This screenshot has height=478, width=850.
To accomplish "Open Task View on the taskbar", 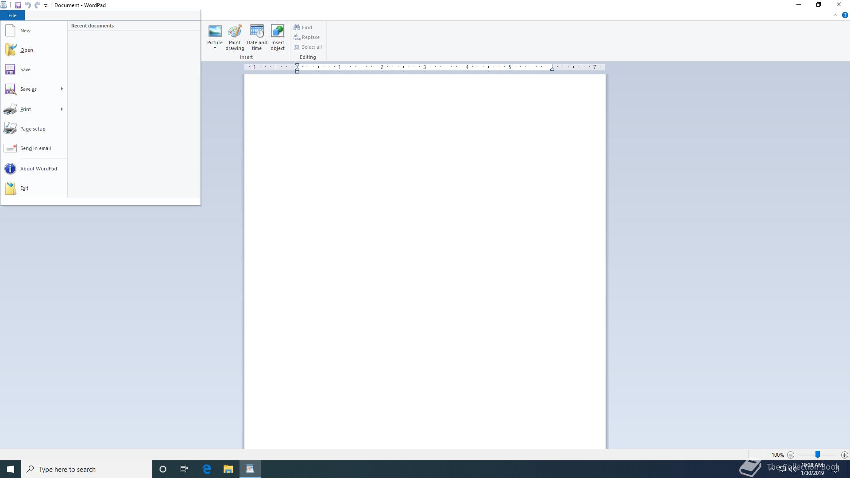I will coord(184,469).
